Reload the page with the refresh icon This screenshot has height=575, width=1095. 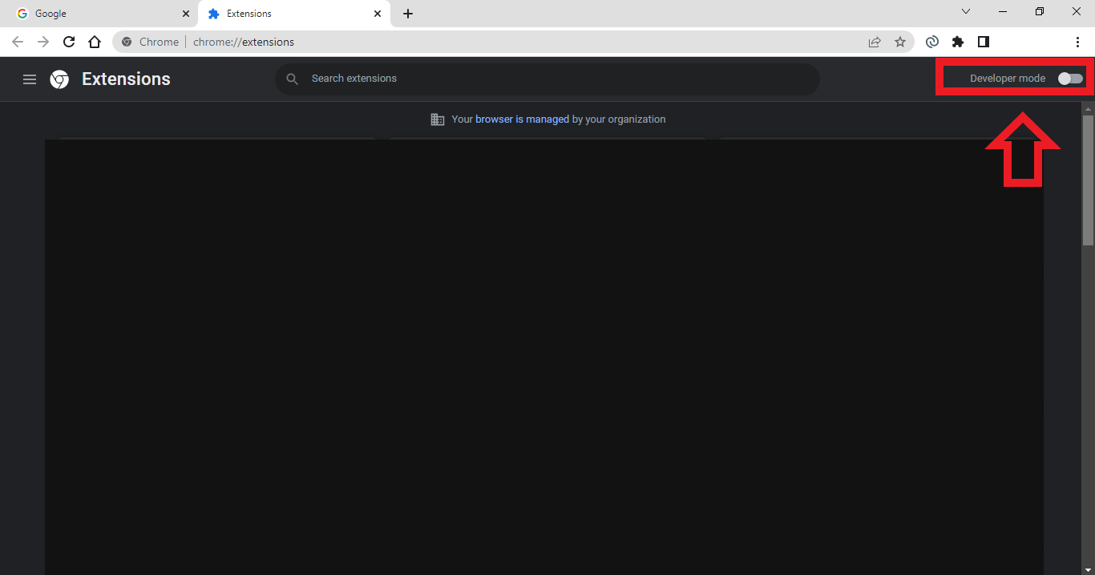[x=69, y=42]
